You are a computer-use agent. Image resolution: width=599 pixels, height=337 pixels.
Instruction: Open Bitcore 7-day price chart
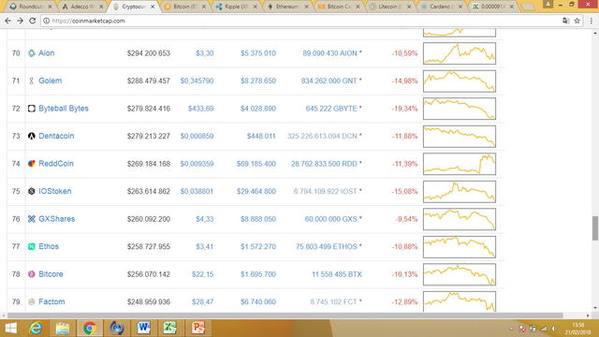[x=460, y=274]
